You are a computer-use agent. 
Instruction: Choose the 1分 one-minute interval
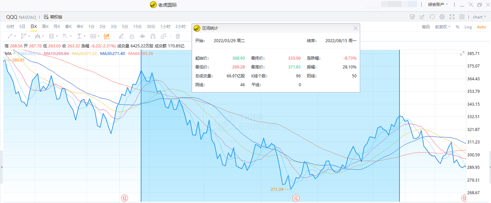click(91, 27)
